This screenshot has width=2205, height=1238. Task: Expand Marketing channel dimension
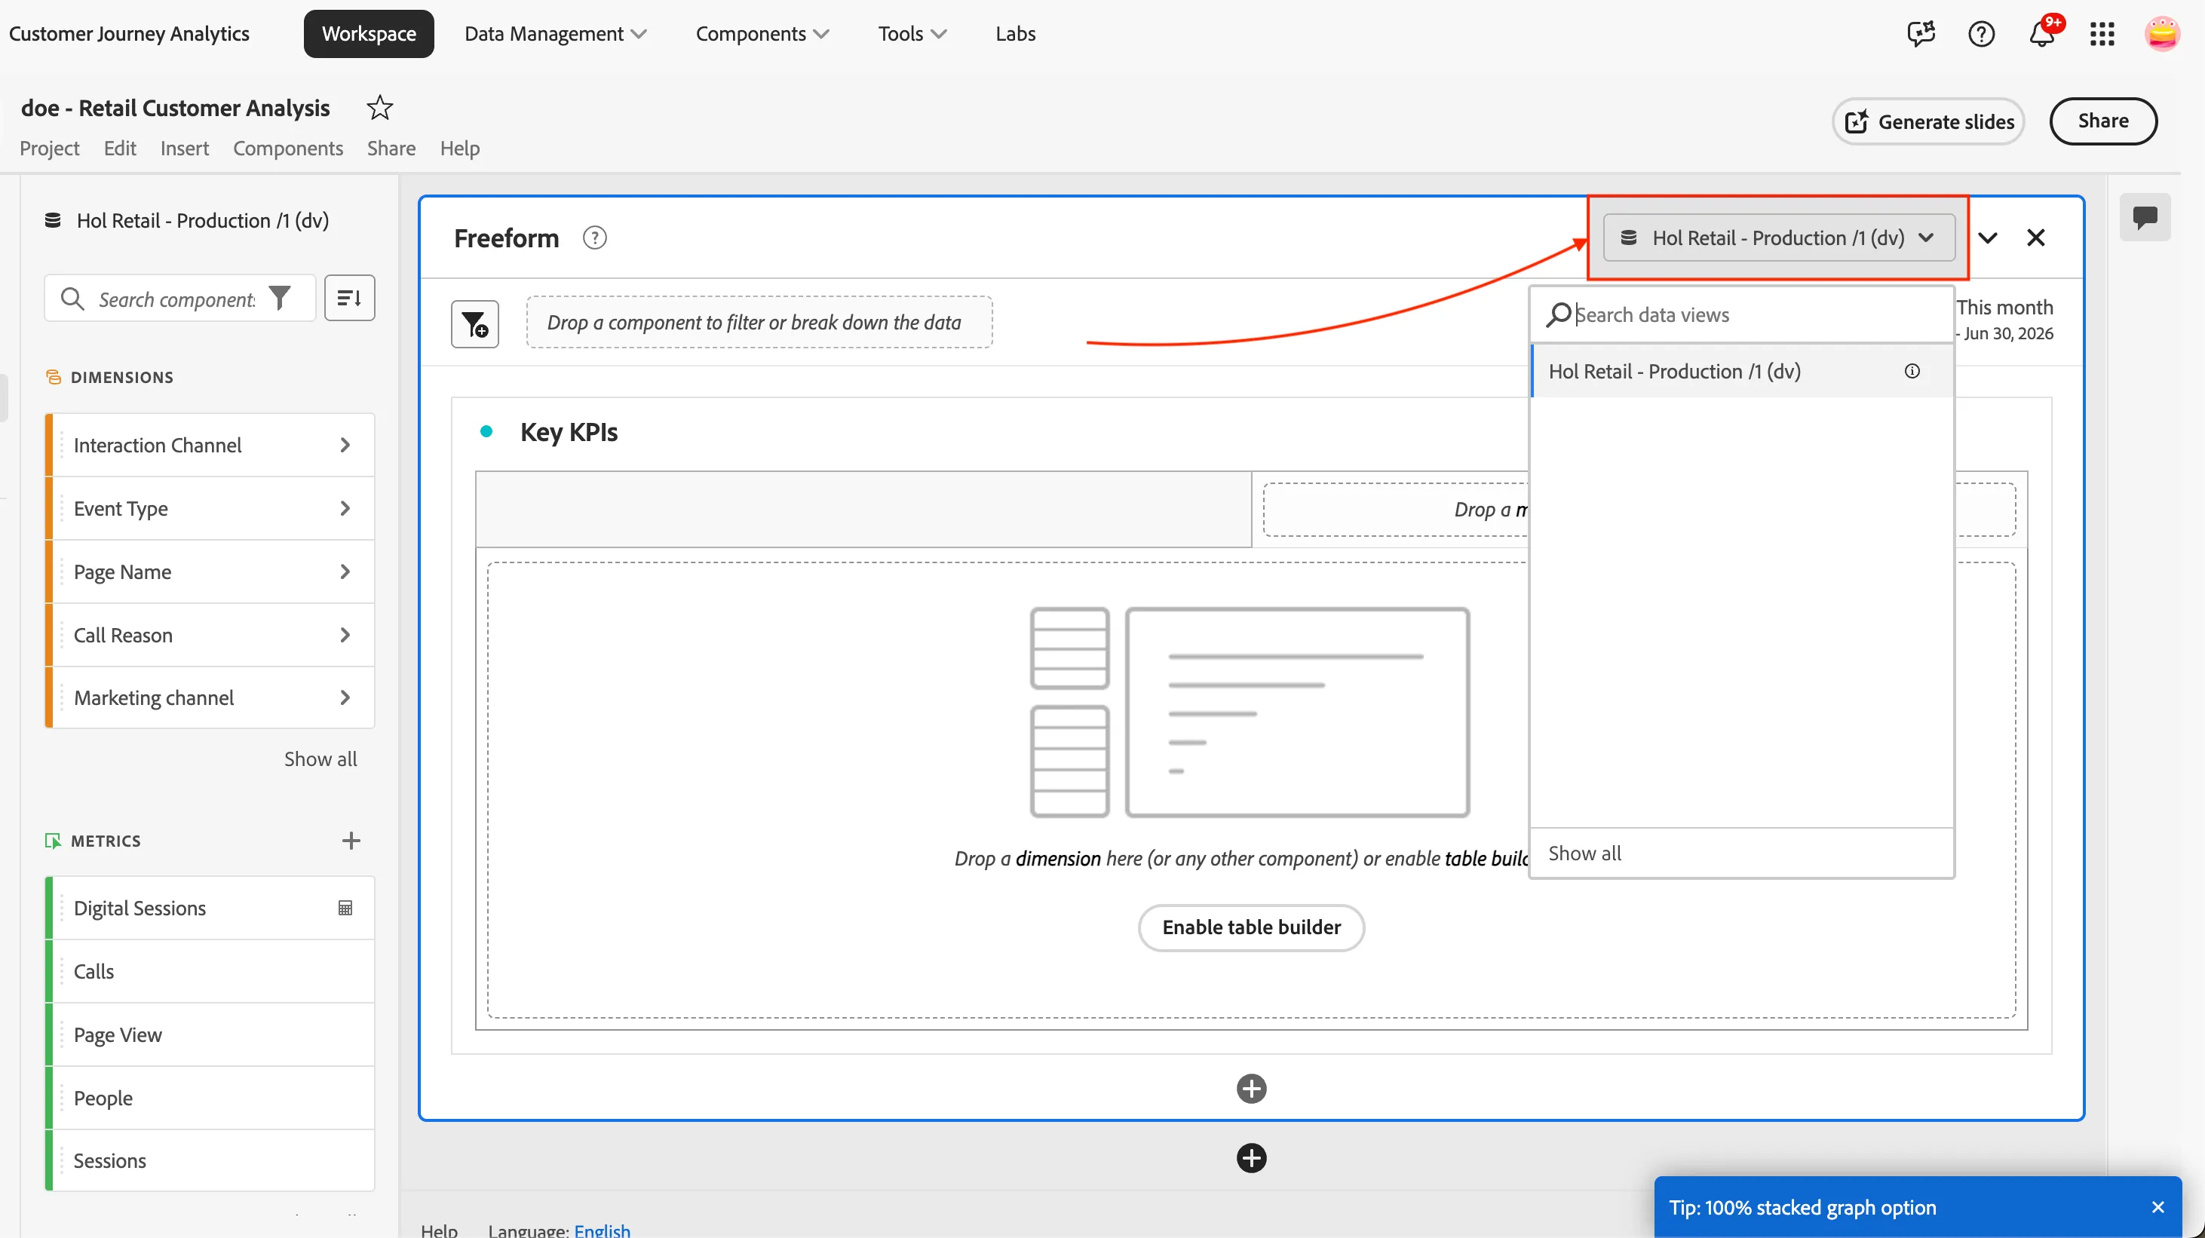(344, 697)
